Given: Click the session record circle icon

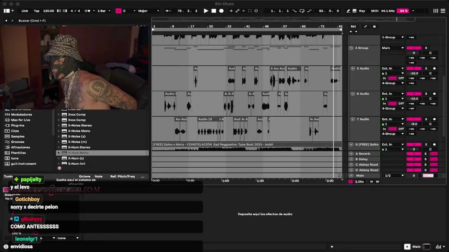Looking at the screenshot, I should pos(256,11).
